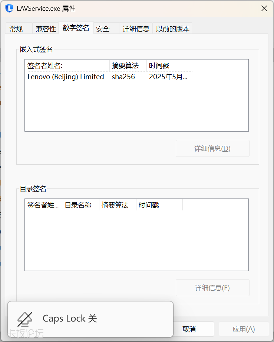This screenshot has width=274, height=342.
Task: Click 详细信息(D) button for embedded signature
Action: (212, 148)
